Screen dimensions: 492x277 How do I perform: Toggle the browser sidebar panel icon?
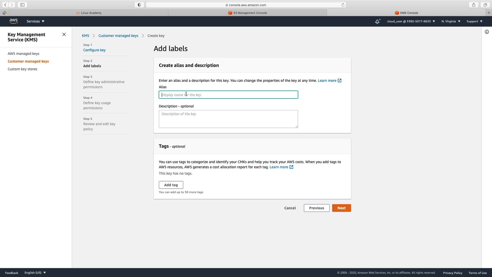22,5
